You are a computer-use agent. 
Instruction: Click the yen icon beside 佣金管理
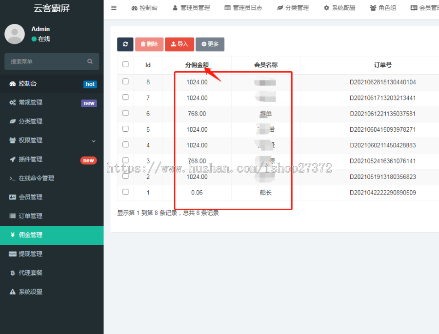click(13, 235)
